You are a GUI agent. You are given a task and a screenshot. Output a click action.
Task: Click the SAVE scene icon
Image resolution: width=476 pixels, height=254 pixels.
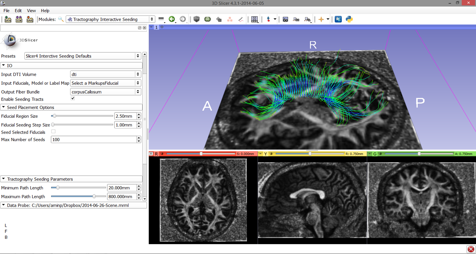30,19
